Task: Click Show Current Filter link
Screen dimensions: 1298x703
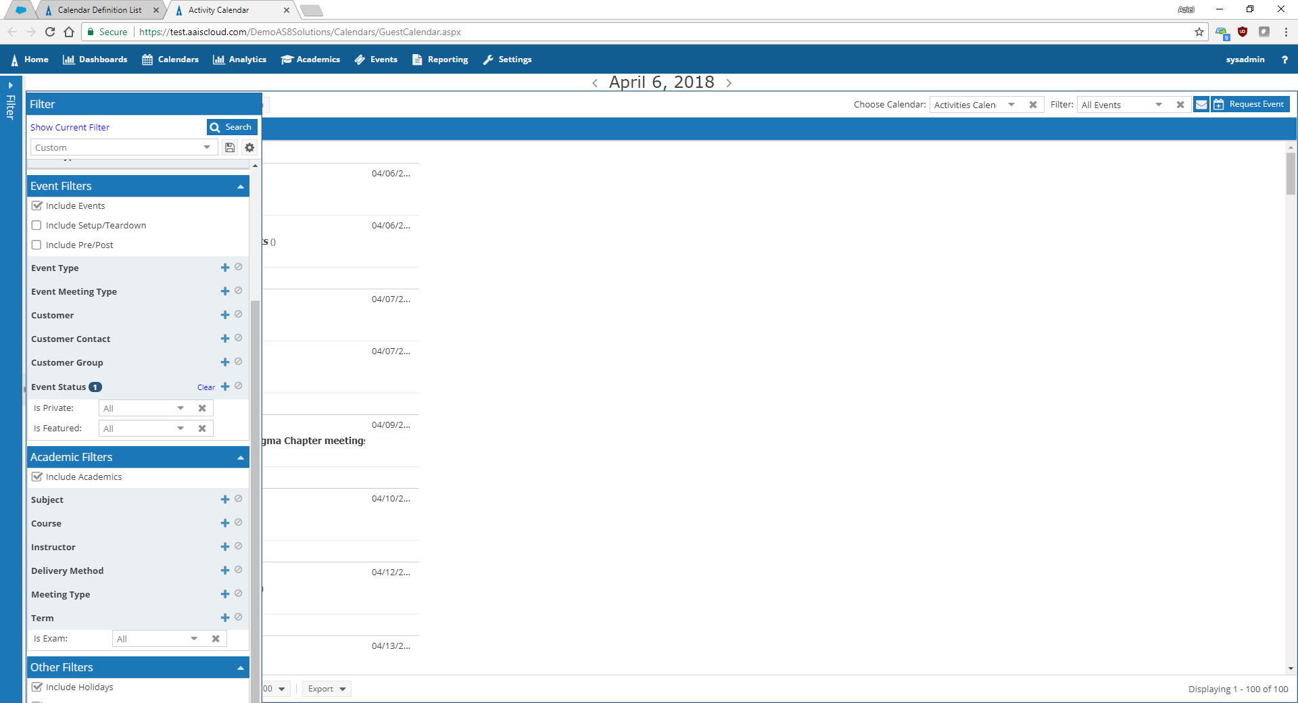Action: [x=70, y=127]
